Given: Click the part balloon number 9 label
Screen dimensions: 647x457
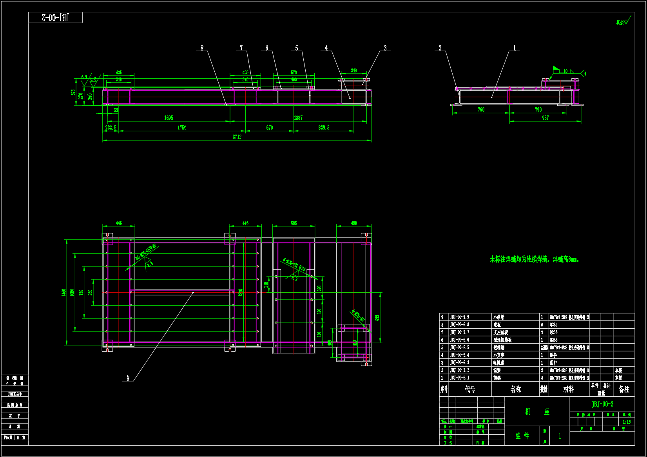Looking at the screenshot, I should (128, 378).
